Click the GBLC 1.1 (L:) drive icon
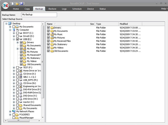This screenshot has height=125, width=168. click(x=21, y=77)
